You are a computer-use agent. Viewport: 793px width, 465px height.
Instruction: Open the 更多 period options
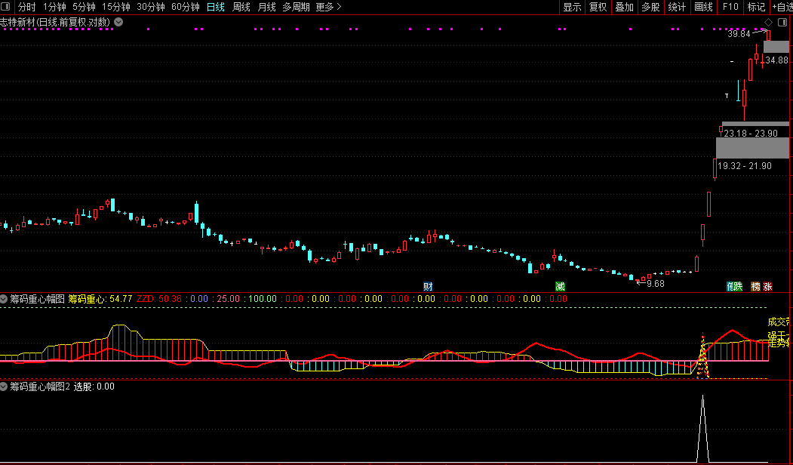coord(328,7)
